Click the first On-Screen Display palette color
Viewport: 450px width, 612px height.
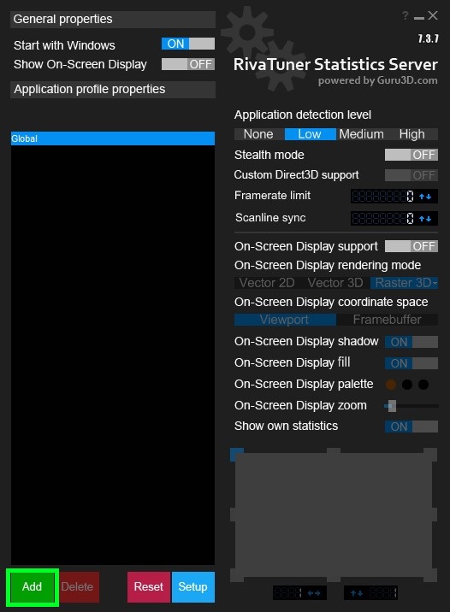tap(391, 385)
